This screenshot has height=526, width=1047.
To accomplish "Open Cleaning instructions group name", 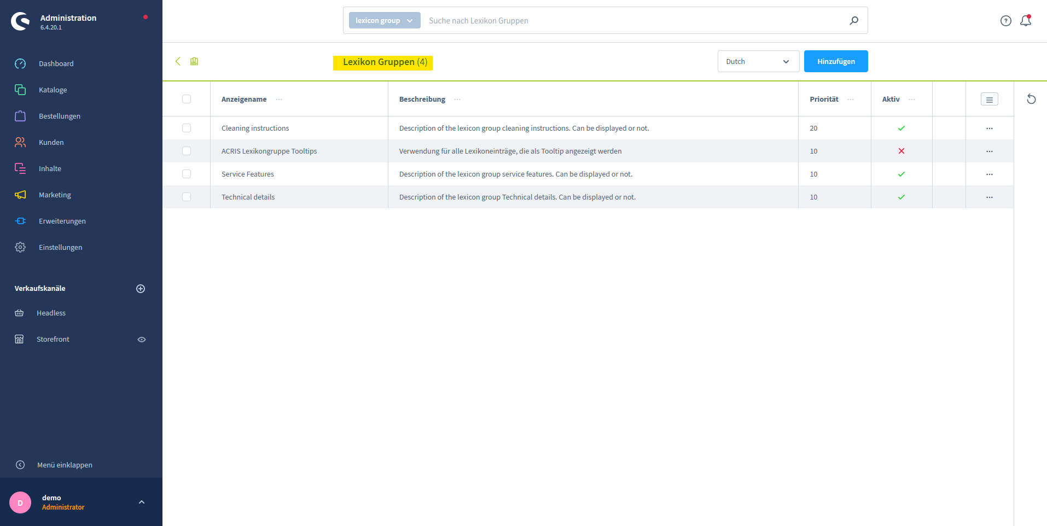I will (255, 128).
